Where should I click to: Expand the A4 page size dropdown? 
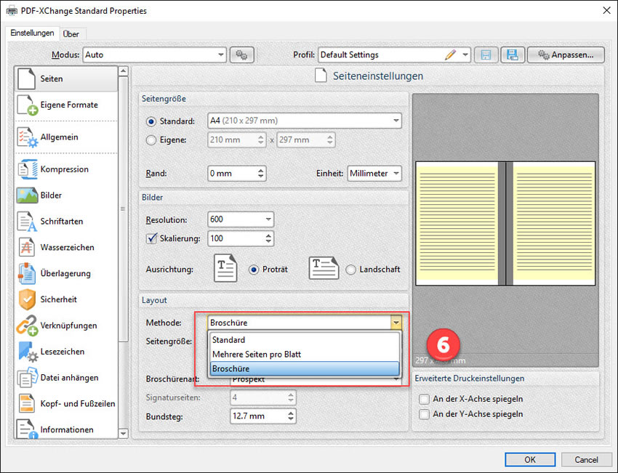[x=304, y=121]
